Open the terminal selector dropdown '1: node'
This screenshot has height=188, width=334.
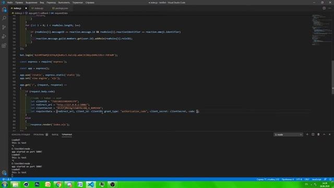[288, 135]
